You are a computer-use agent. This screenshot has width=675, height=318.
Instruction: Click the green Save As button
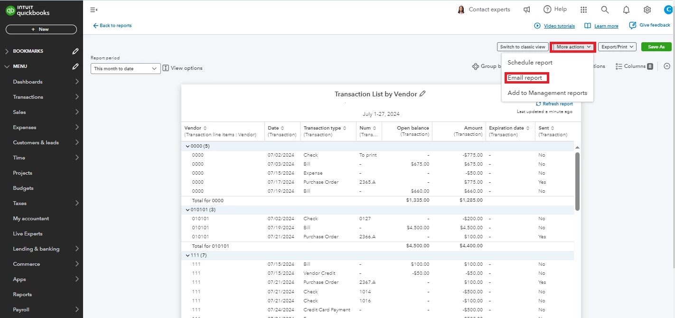[656, 47]
